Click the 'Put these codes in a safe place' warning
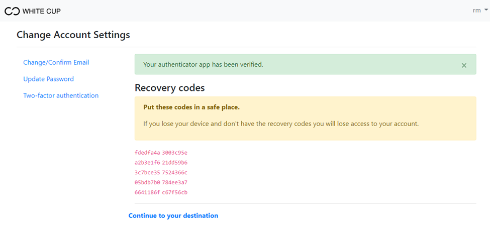Screen dimensions: 490x229 191,107
